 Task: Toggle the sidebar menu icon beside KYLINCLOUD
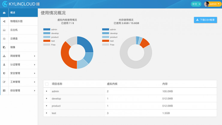coord(38,4)
